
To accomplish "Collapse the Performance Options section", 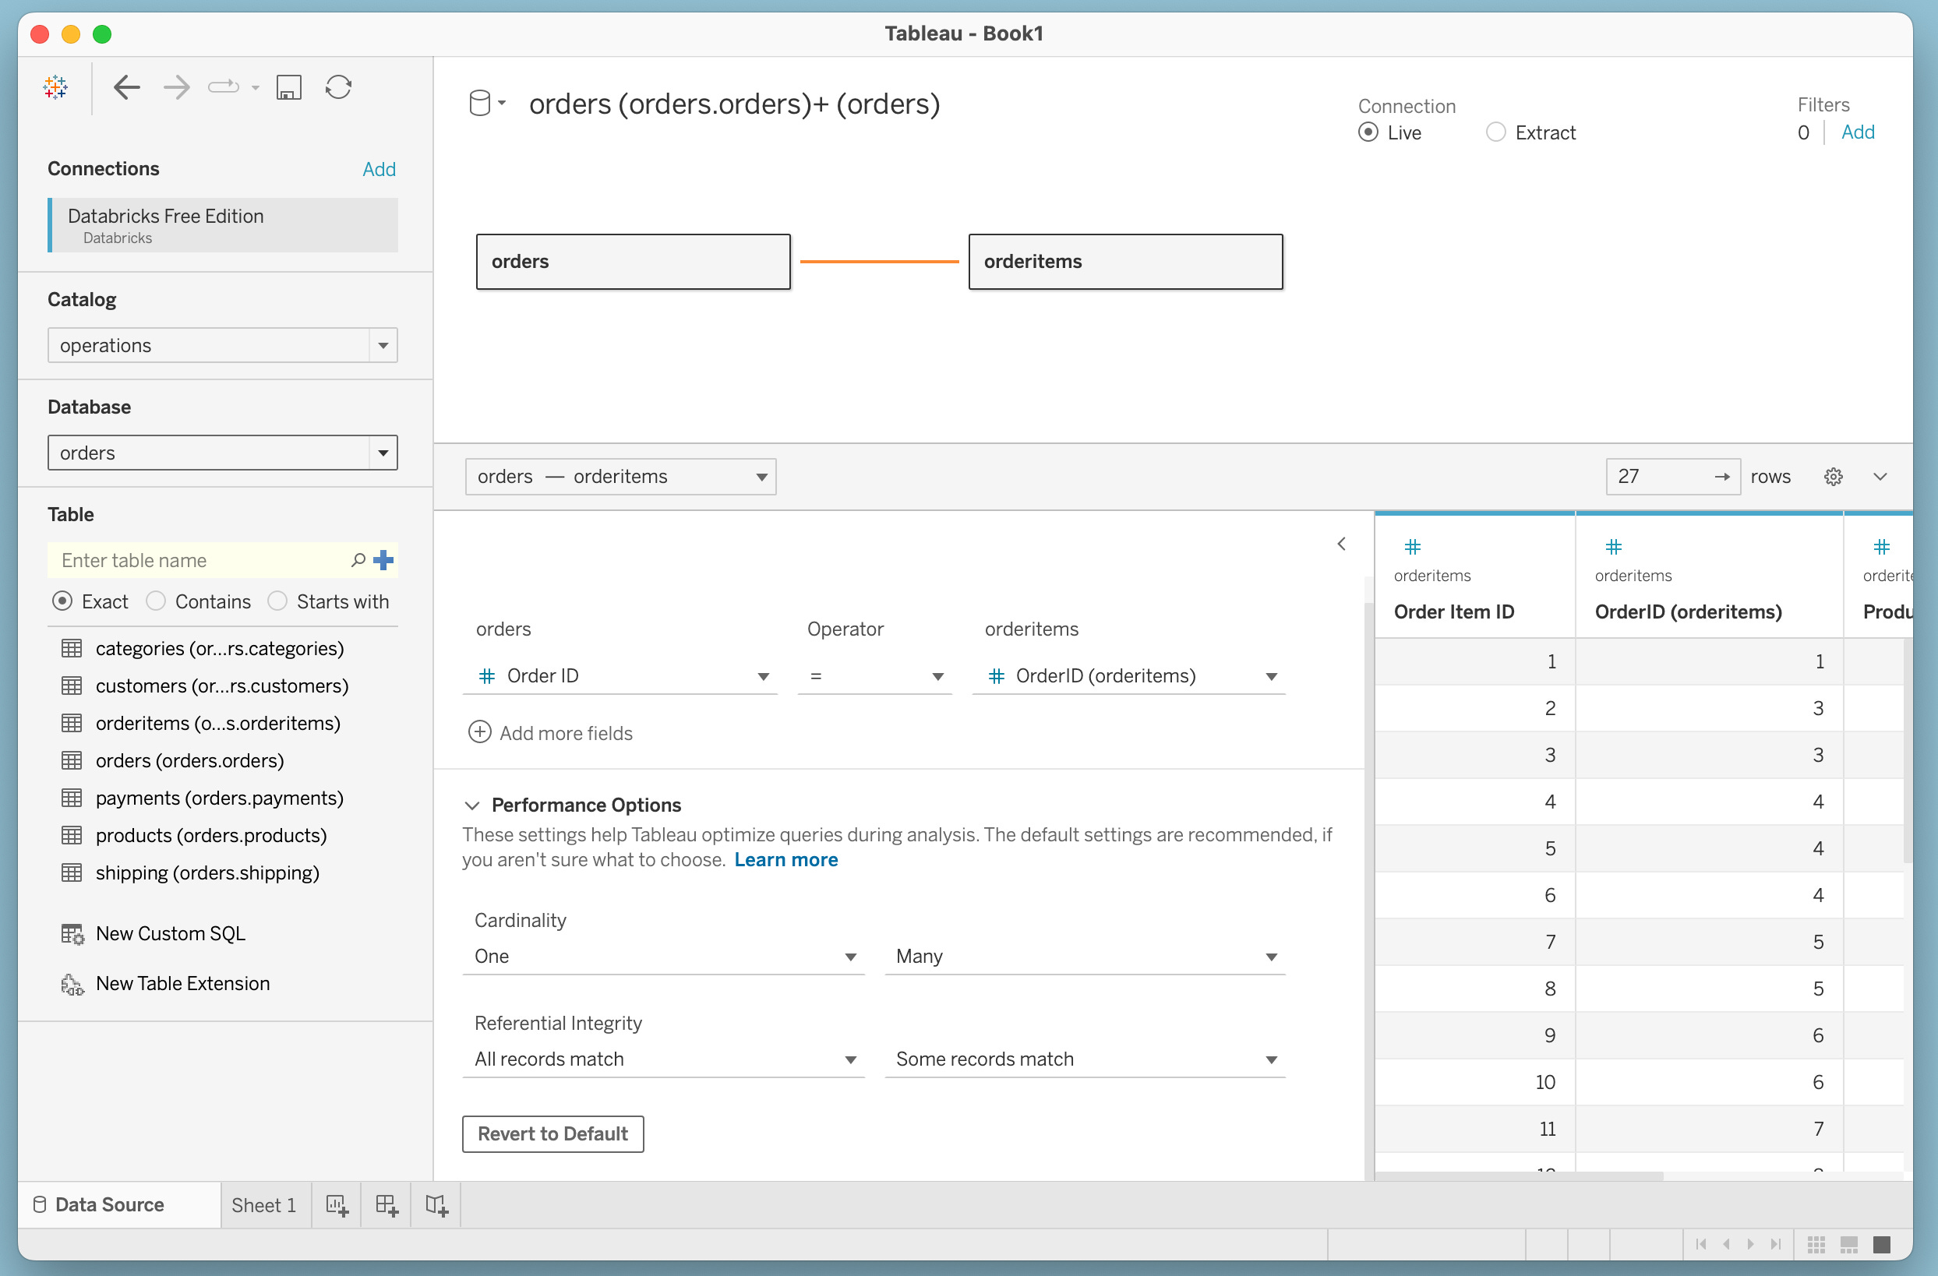I will tap(471, 805).
